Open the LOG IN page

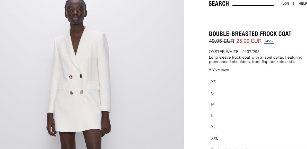pyautogui.click(x=288, y=4)
